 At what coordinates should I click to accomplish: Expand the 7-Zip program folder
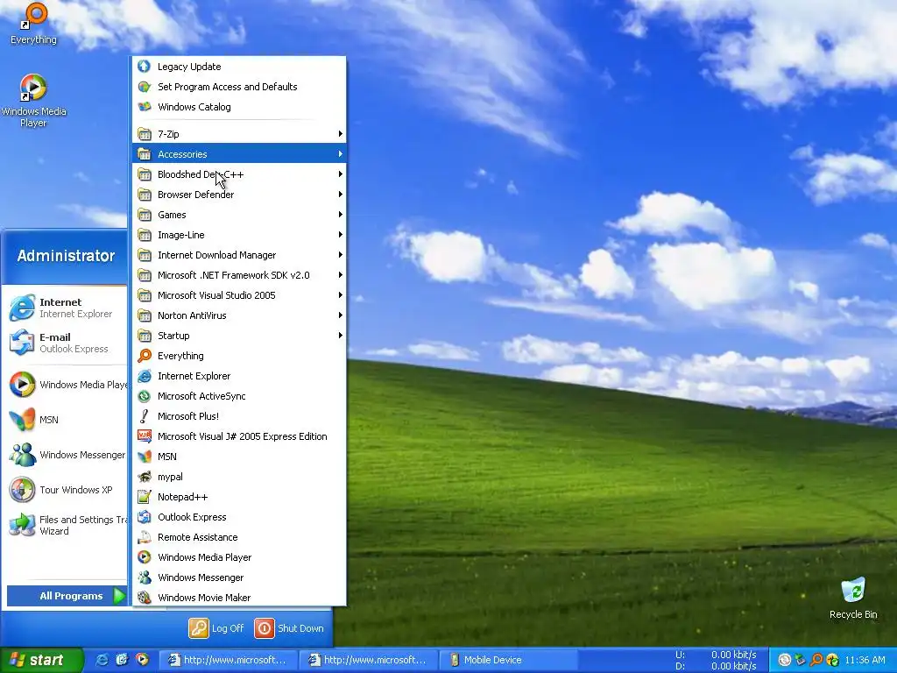(239, 134)
